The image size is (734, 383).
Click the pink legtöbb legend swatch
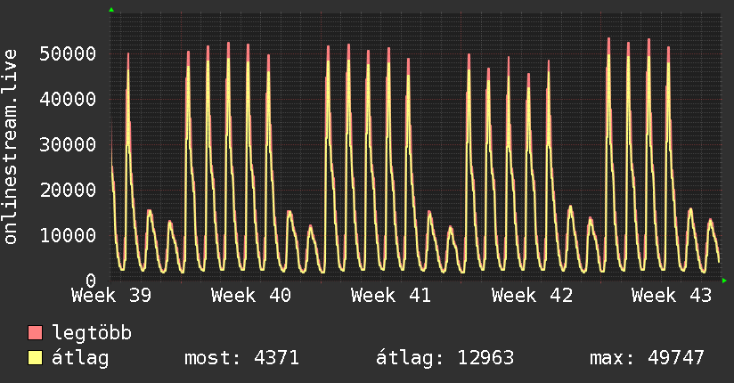click(x=35, y=332)
